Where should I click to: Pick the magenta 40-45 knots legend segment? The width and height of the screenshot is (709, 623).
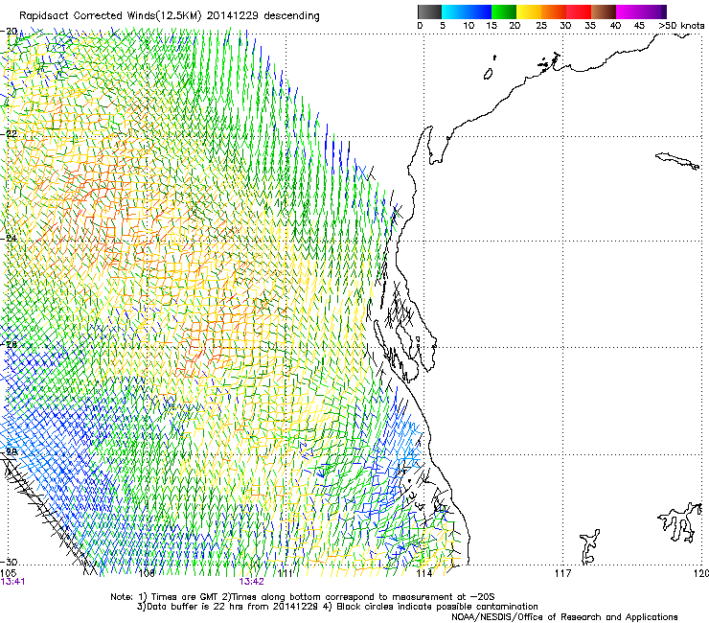point(629,12)
